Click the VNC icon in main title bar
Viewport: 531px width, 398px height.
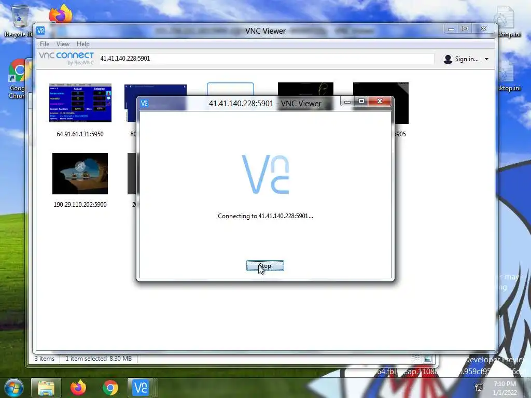(x=40, y=31)
